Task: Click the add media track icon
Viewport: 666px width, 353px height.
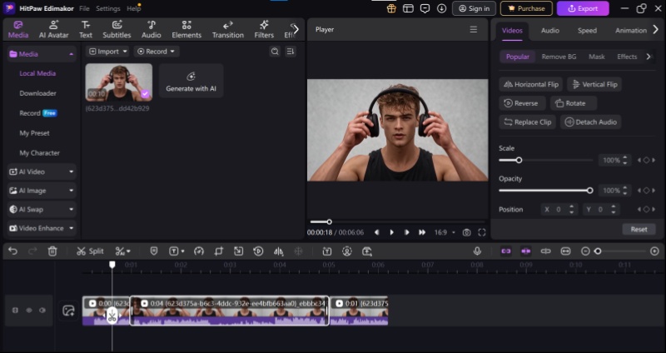Action: coord(68,310)
